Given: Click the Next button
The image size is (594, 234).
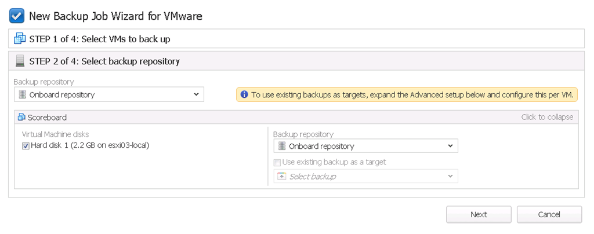Looking at the screenshot, I should [479, 214].
